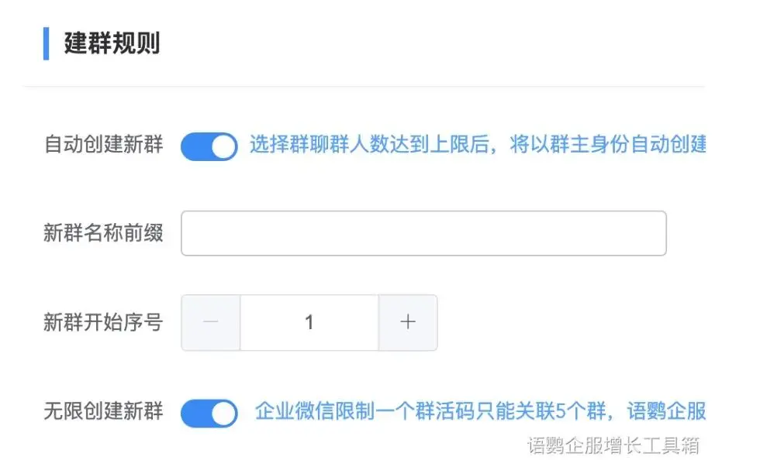Select the 新群名称前缀 label

pos(103,233)
